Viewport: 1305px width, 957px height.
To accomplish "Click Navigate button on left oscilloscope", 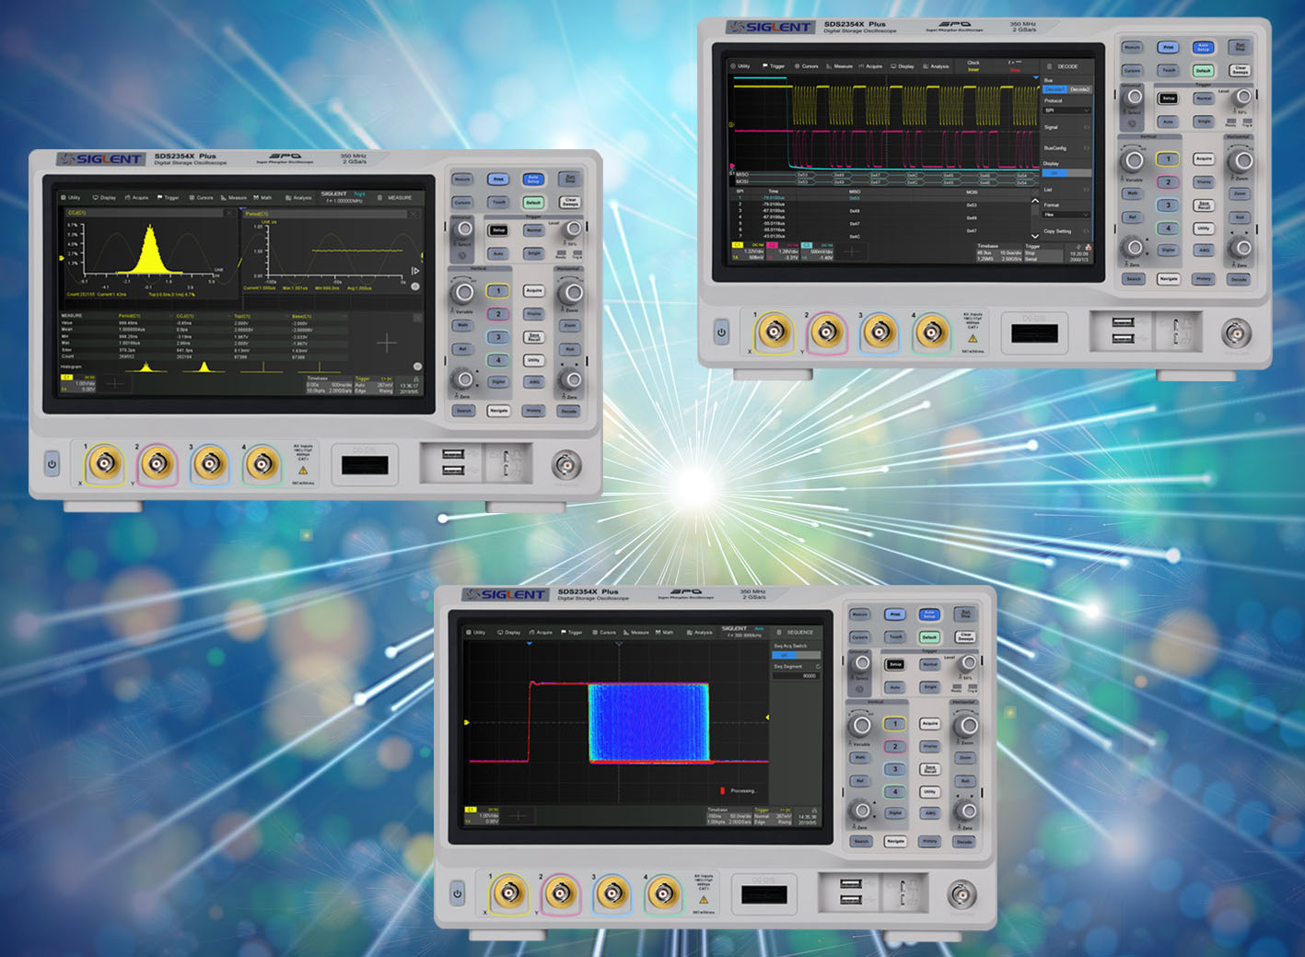I will tap(499, 411).
